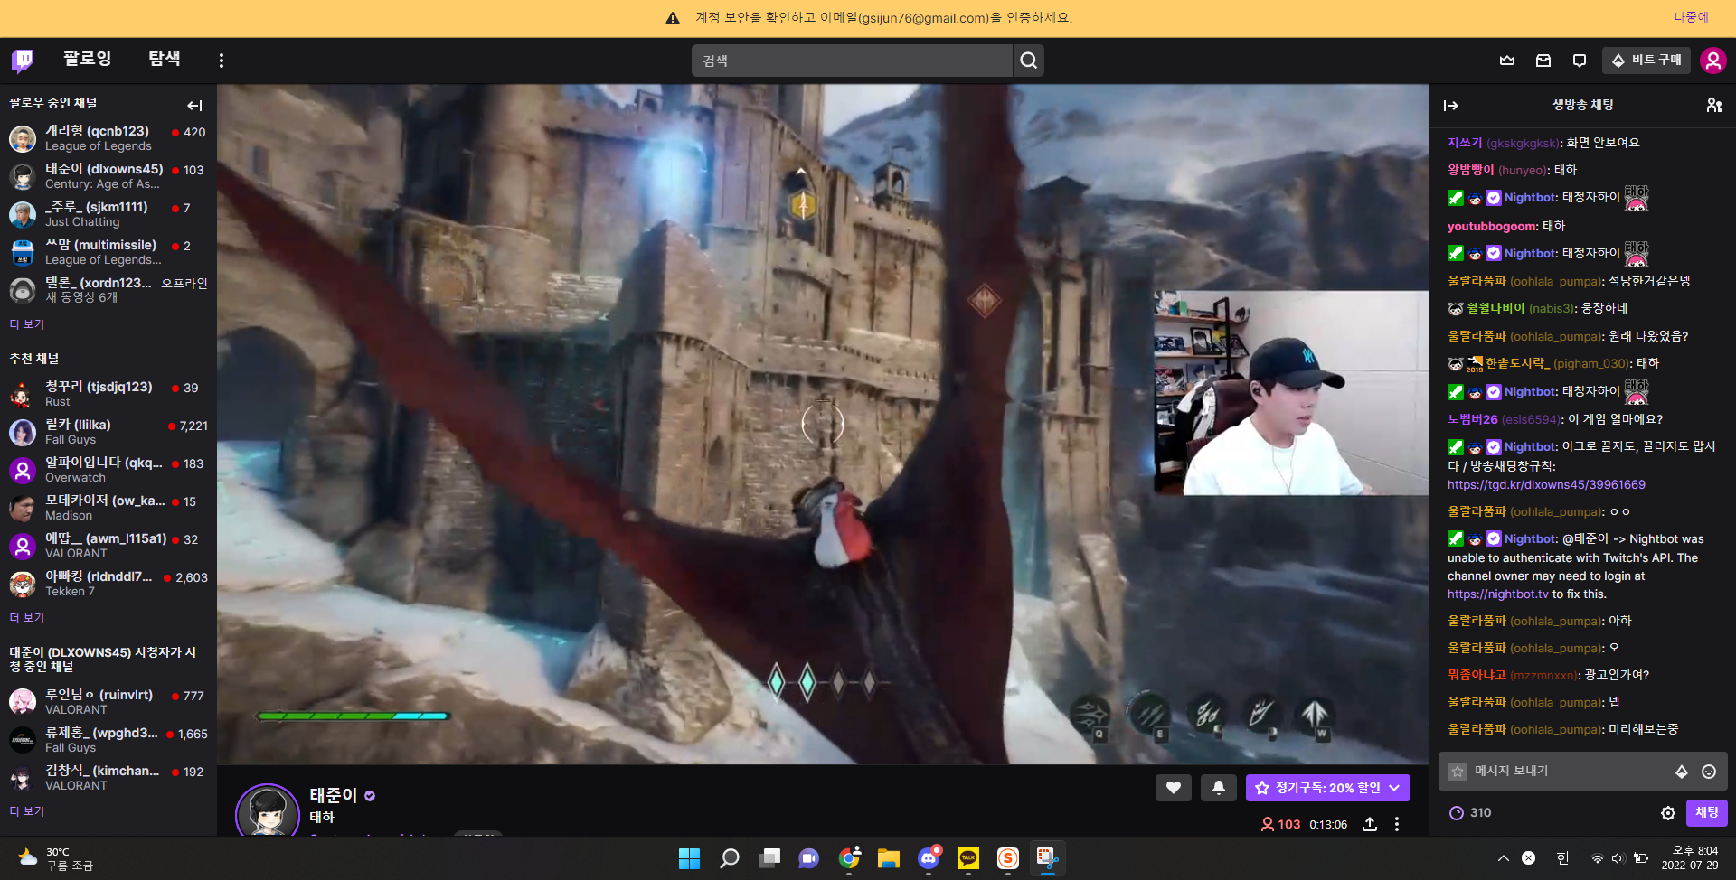The image size is (1736, 880).
Task: Open recommended channel 알파이입니다 playing Overwatch
Action: [x=108, y=470]
